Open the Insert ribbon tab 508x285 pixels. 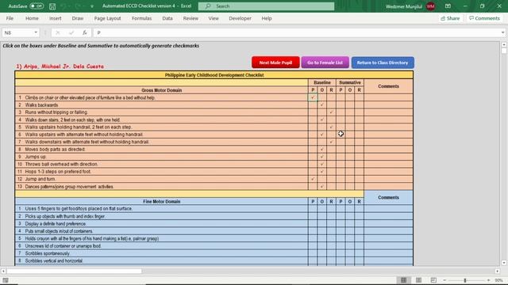(55, 18)
